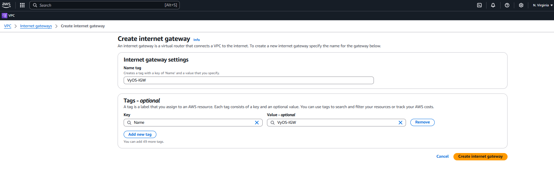Launch CloudShell from the top bar
Image resolution: width=554 pixels, height=177 pixels.
479,5
